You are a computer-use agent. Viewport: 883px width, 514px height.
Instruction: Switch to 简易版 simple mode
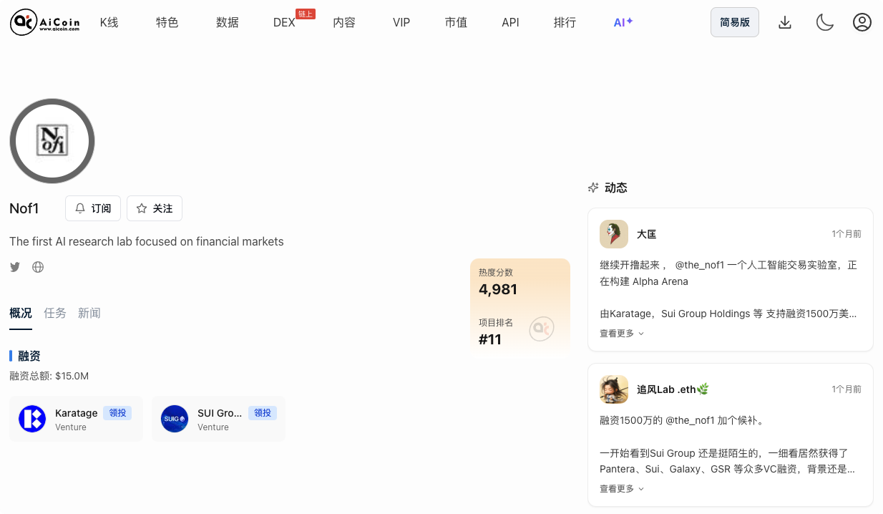coord(735,22)
